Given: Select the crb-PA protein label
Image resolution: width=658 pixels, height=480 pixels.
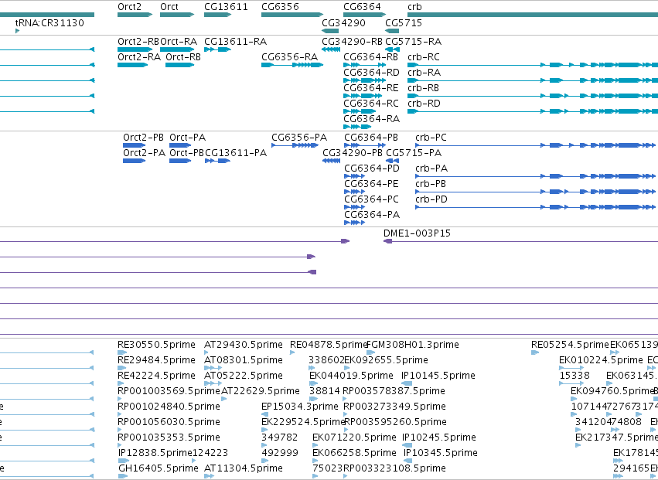Looking at the screenshot, I should [431, 169].
